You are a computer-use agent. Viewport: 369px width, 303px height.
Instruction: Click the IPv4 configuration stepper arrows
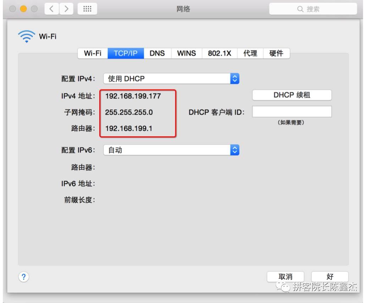[235, 78]
